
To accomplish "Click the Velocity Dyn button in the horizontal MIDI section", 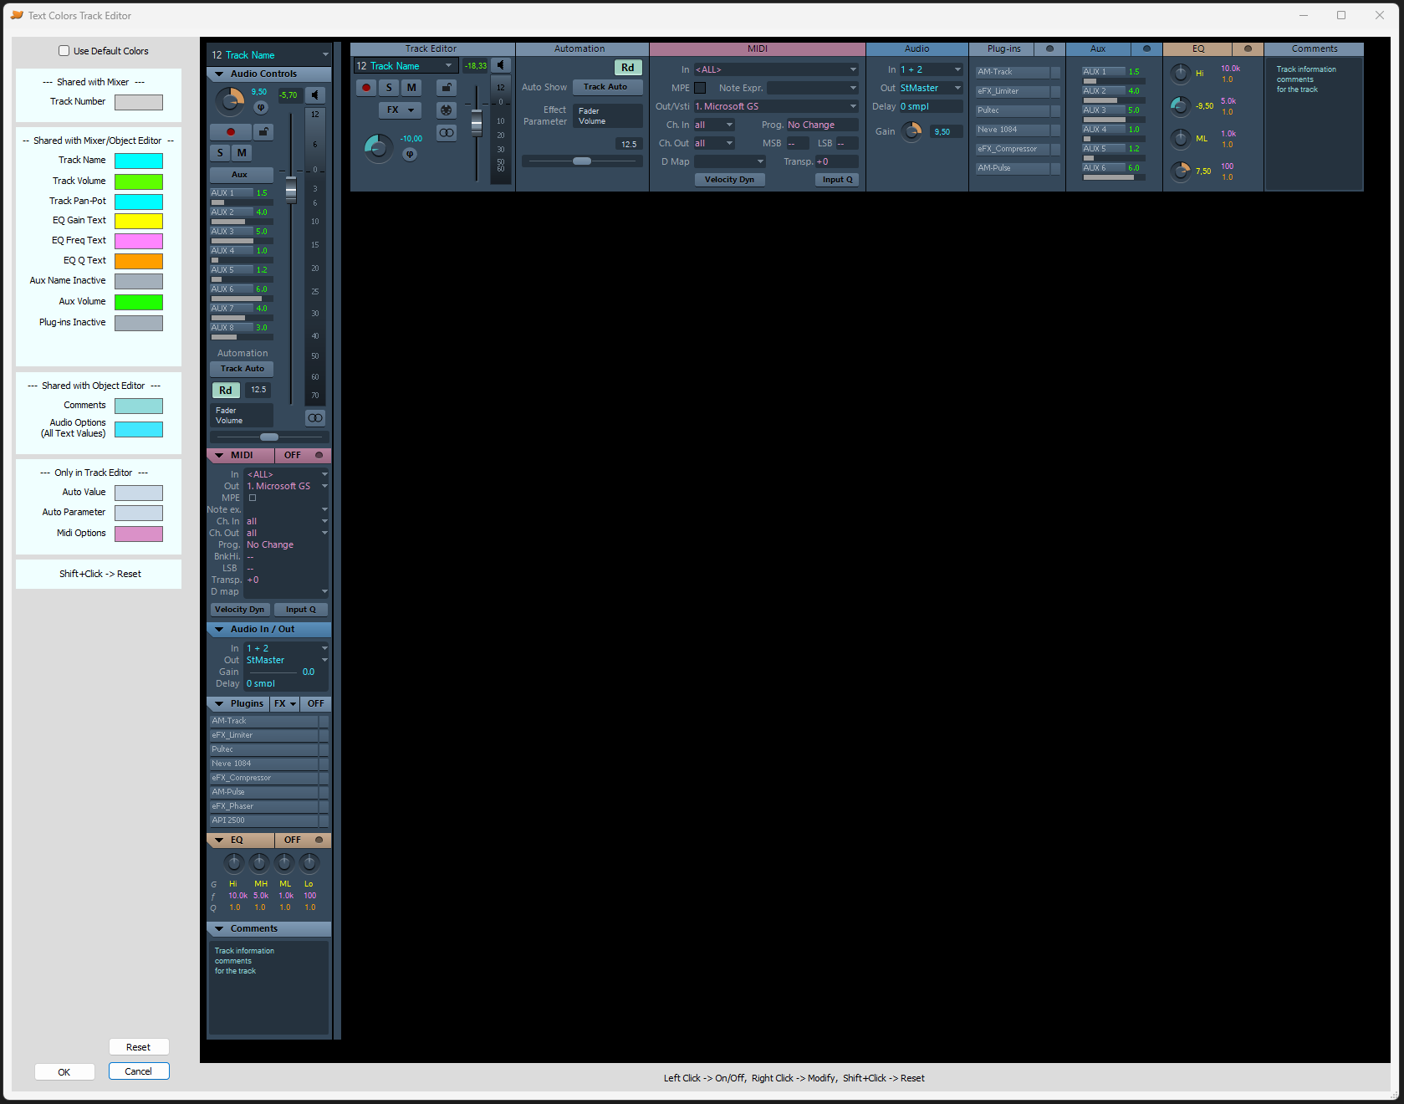I will 729,179.
